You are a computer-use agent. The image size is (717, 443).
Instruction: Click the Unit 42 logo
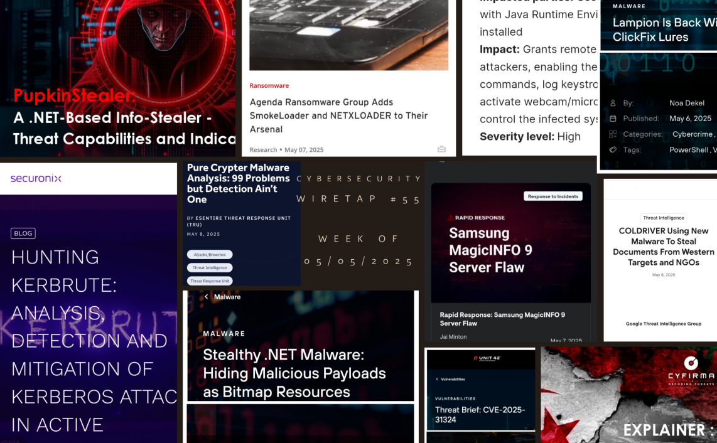(487, 358)
